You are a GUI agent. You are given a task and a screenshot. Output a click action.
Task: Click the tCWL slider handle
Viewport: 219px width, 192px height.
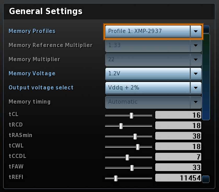point(138,147)
